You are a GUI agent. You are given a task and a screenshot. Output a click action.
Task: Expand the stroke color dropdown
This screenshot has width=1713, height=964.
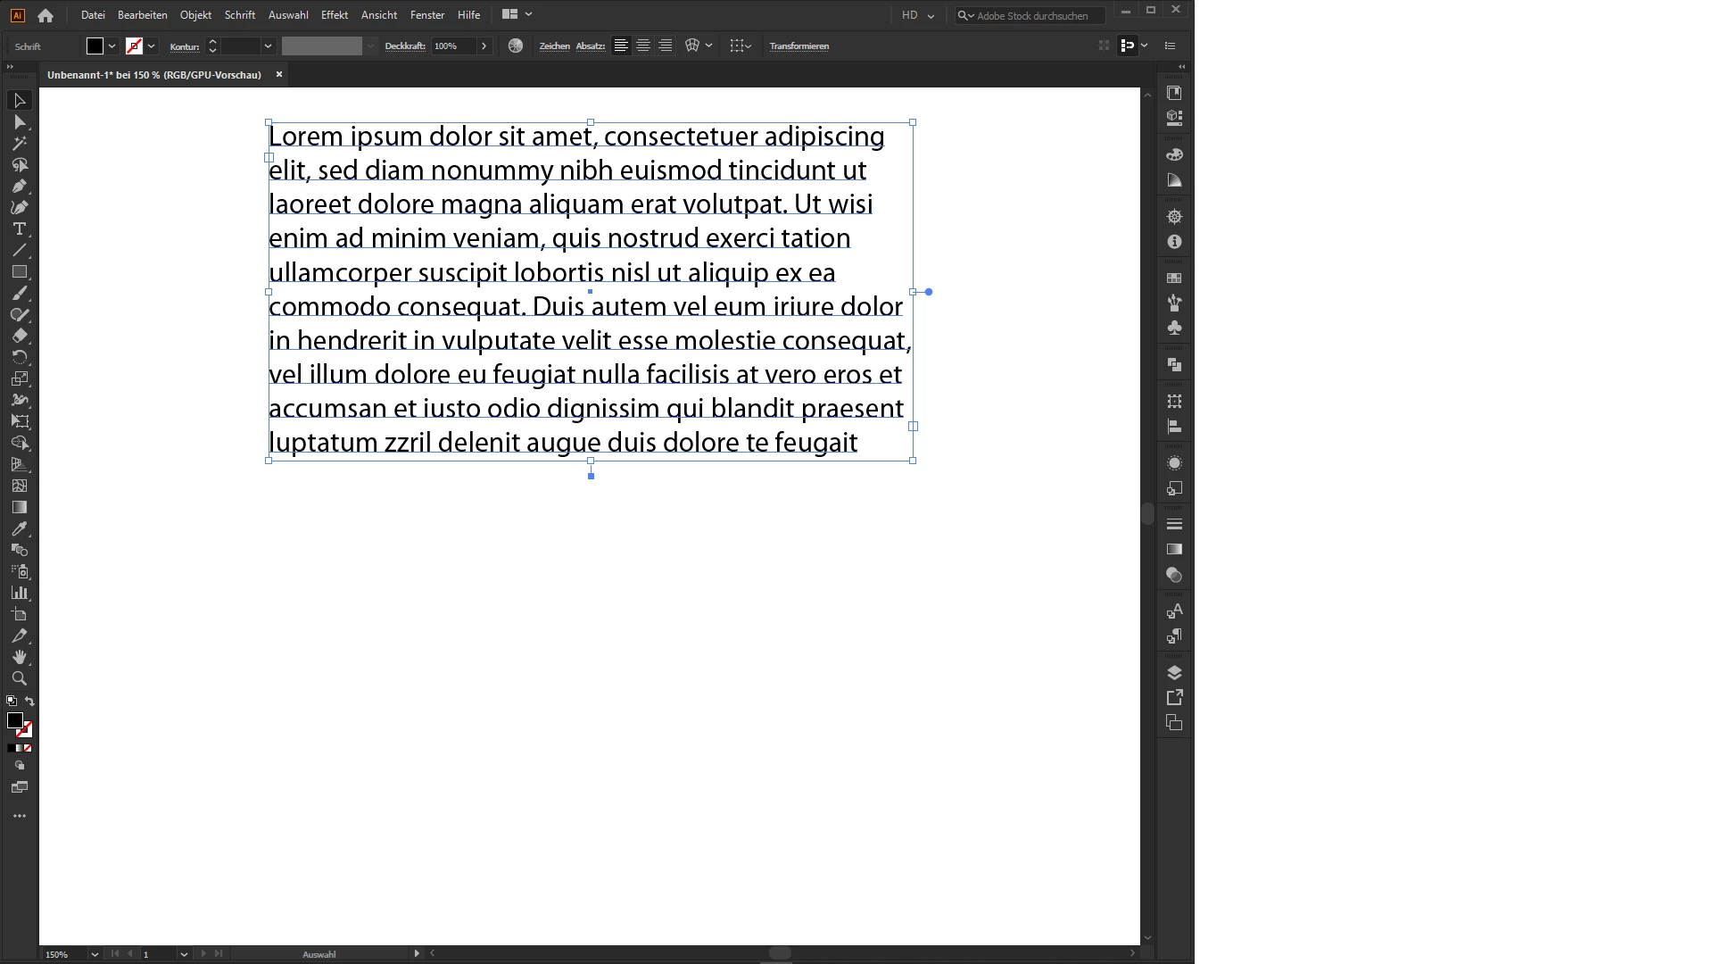pos(152,46)
